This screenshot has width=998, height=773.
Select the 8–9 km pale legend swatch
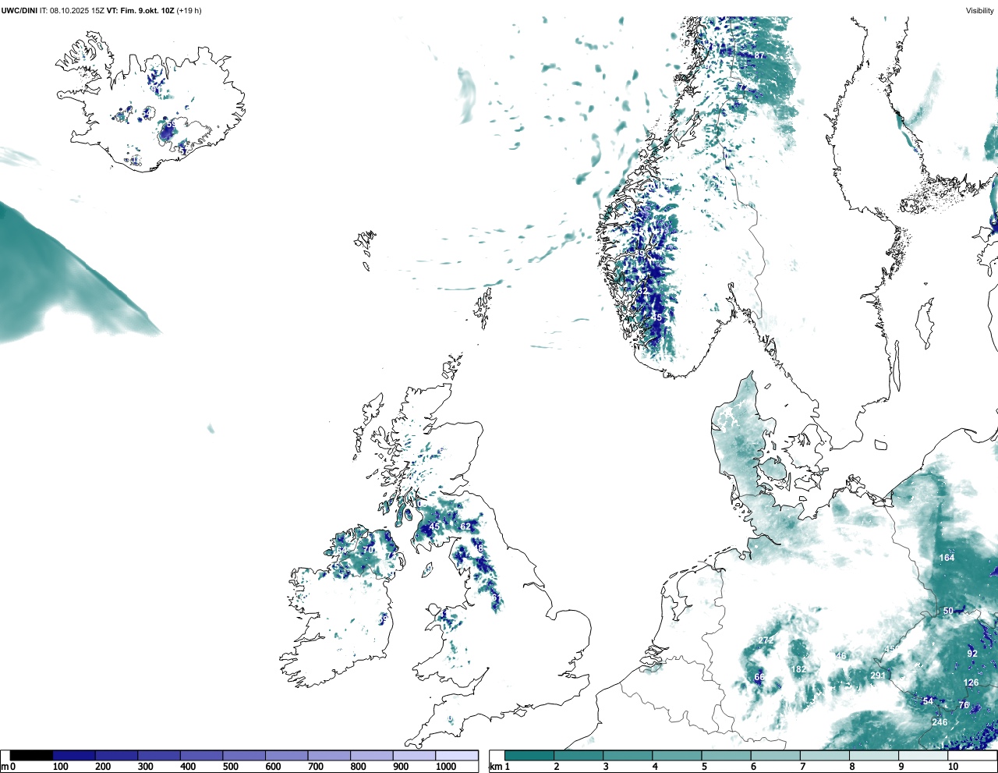[x=873, y=755]
